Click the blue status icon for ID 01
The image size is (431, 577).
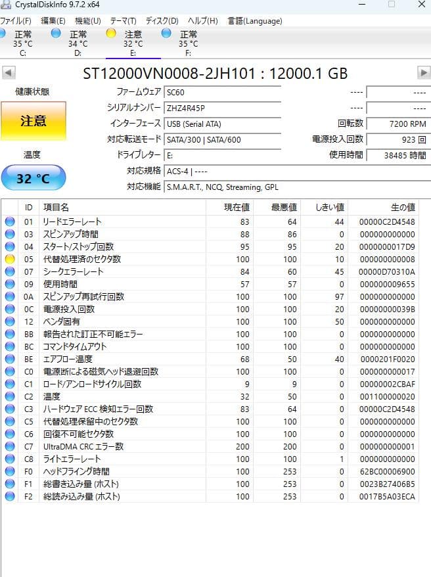click(10, 221)
